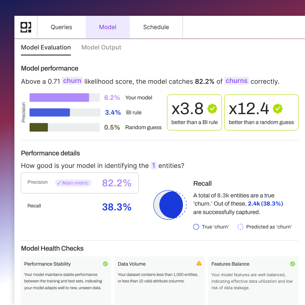This screenshot has height=305, width=305.
Task: Toggle the True 'churn' legend circle
Action: (196, 227)
